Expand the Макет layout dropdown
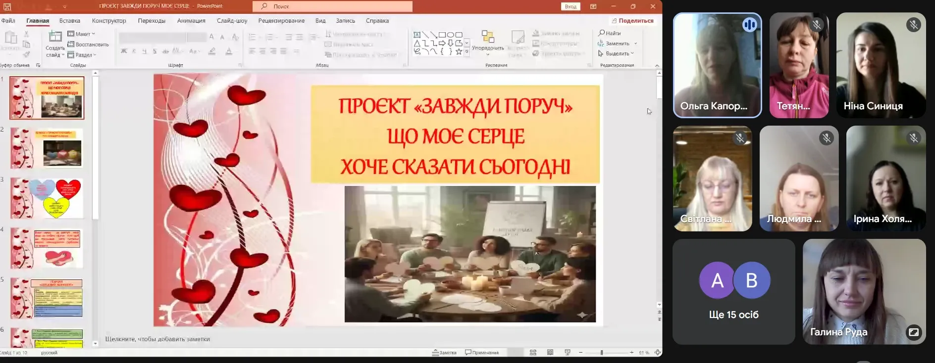This screenshot has width=935, height=363. (82, 34)
